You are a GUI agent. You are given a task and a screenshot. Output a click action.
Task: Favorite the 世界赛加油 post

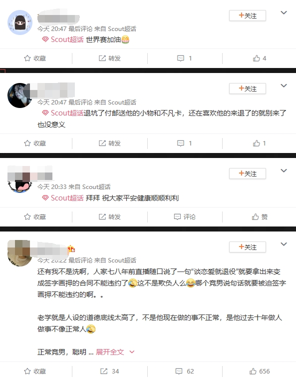coord(35,58)
